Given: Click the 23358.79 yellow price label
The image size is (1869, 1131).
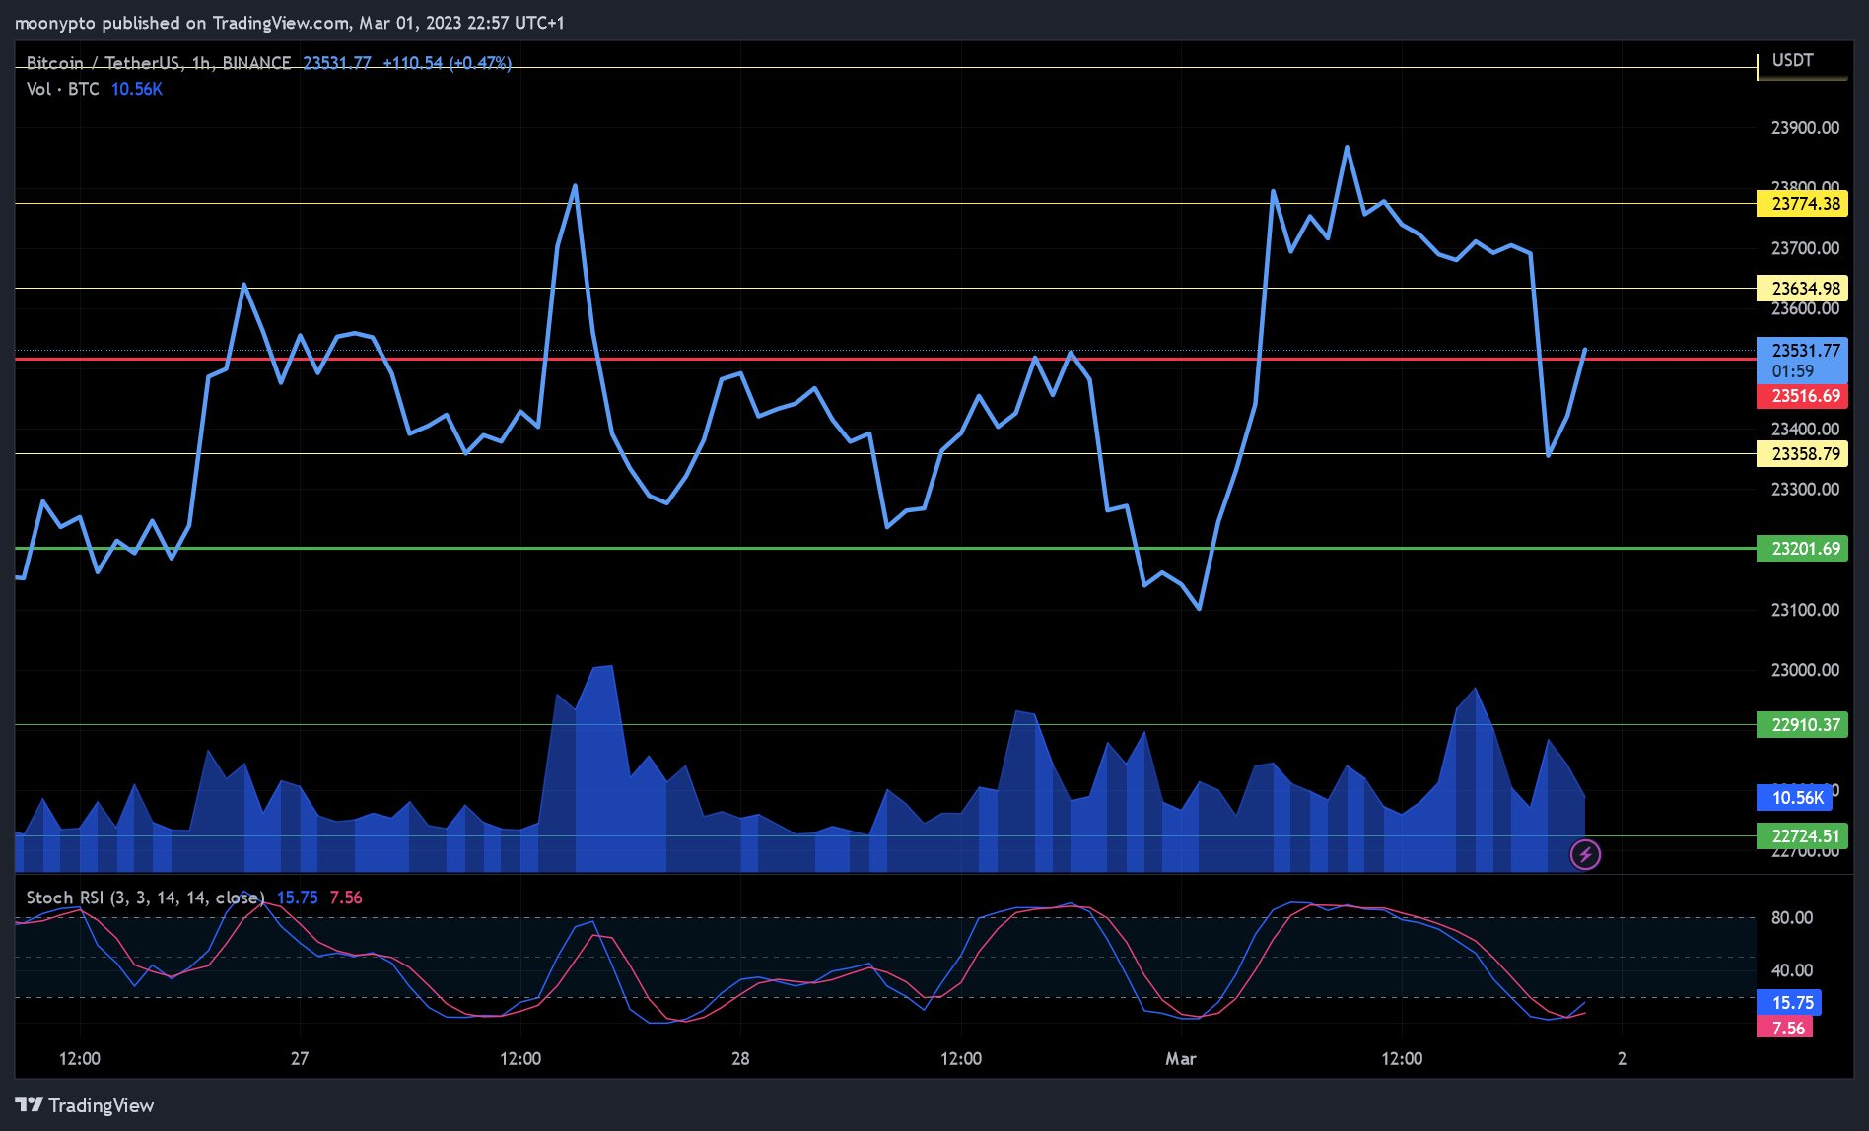Looking at the screenshot, I should coord(1803,454).
